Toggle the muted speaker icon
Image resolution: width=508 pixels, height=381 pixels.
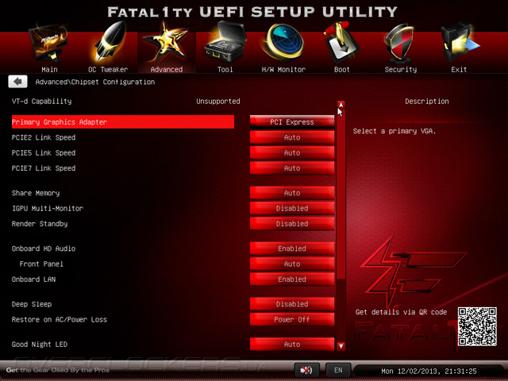306,370
